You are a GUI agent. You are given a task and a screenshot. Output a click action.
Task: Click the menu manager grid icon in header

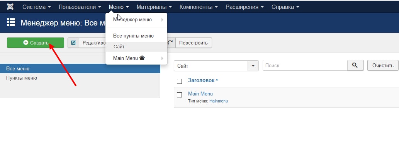[x=11, y=22]
